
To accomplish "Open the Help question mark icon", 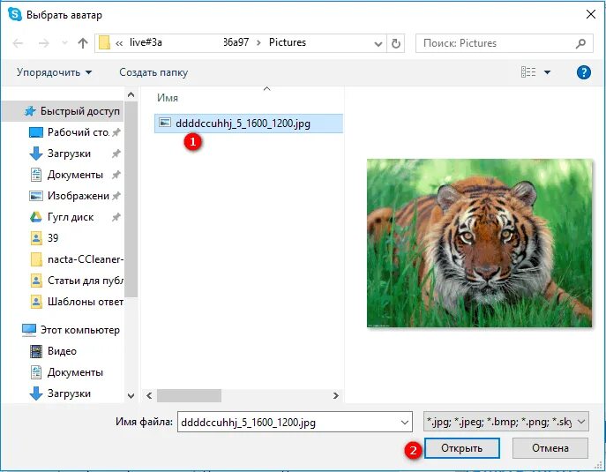I will 584,72.
